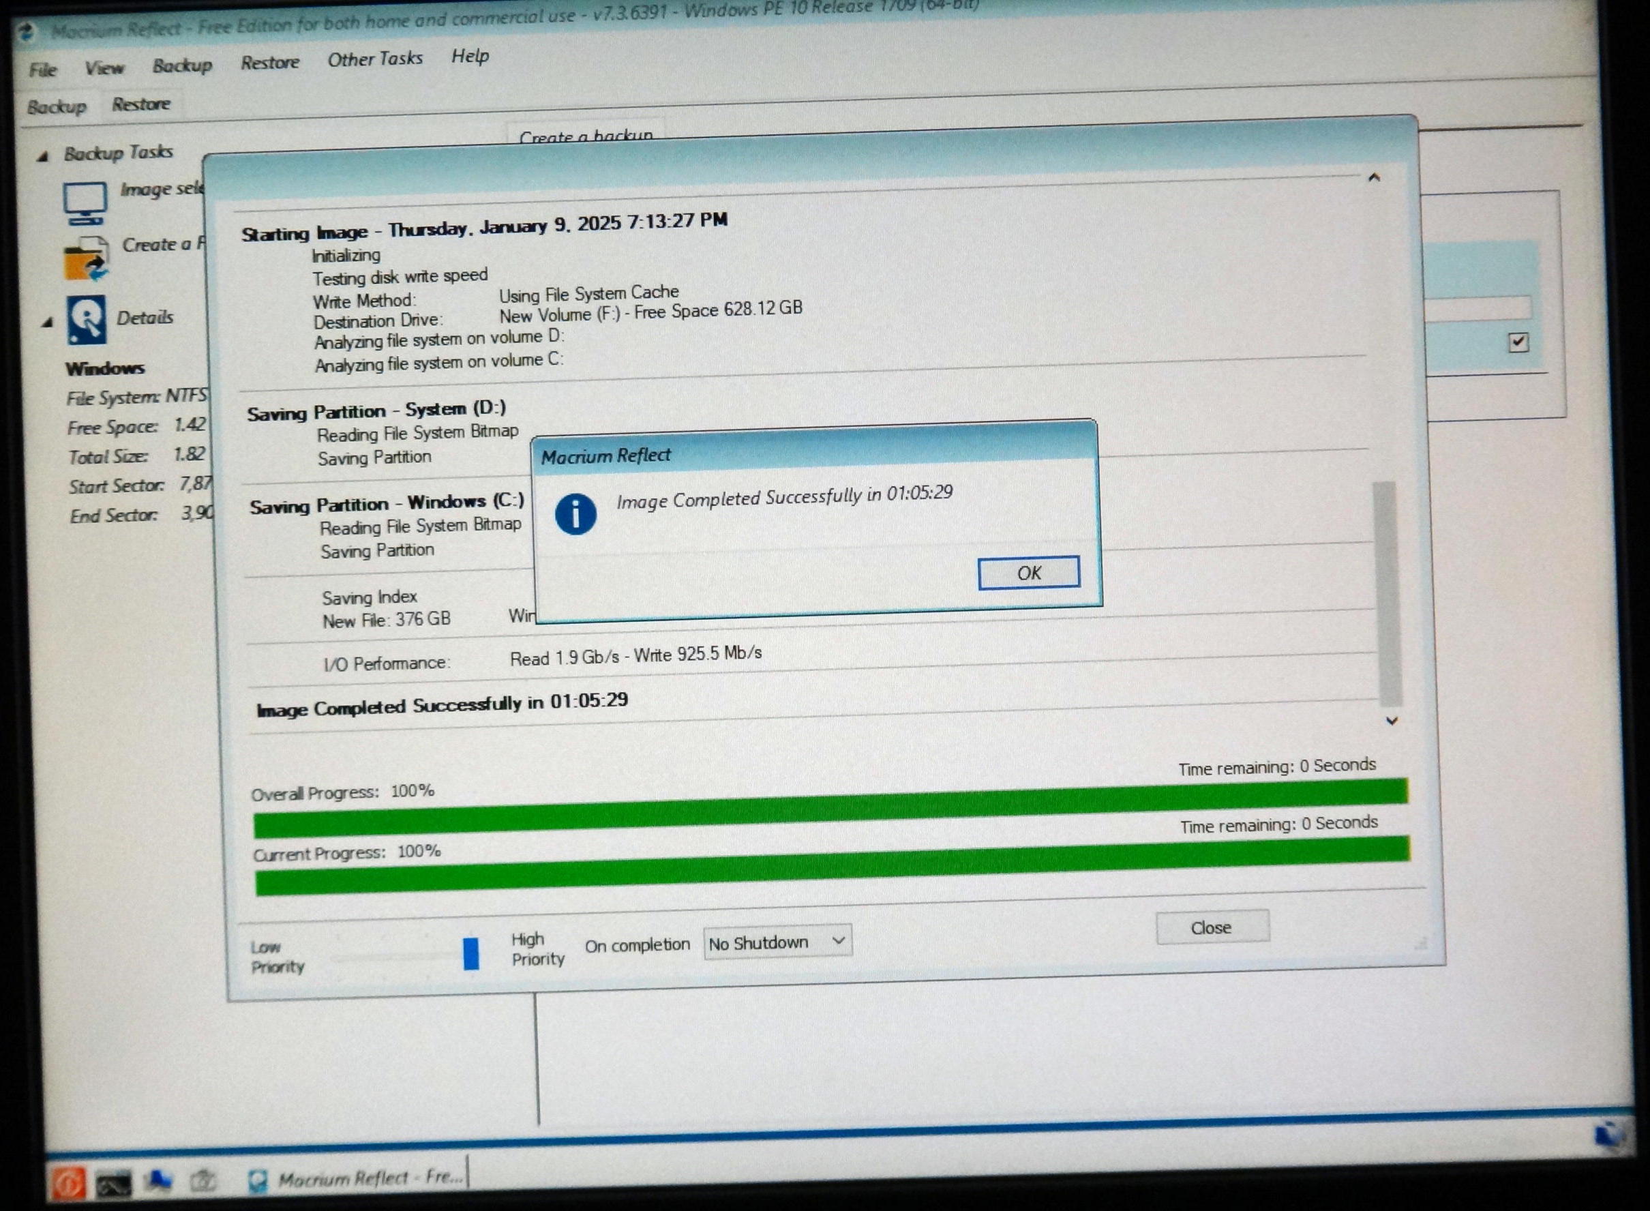Click OK in the Macrium Reflect dialog
This screenshot has width=1650, height=1211.
pyautogui.click(x=1028, y=573)
